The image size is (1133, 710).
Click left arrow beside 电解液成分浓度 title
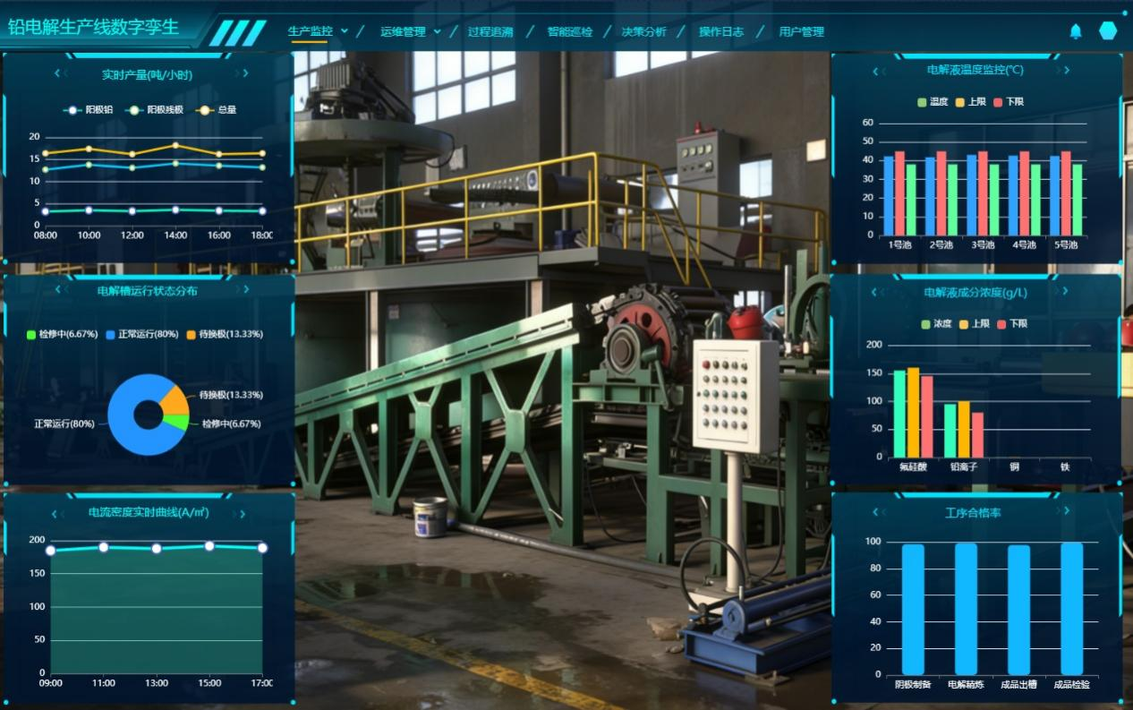[x=875, y=292]
